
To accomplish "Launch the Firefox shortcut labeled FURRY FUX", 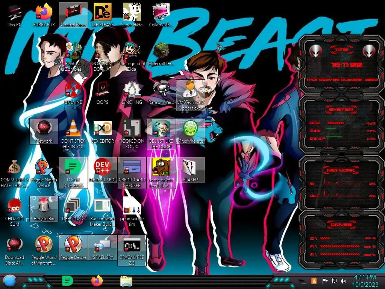I will [x=44, y=15].
